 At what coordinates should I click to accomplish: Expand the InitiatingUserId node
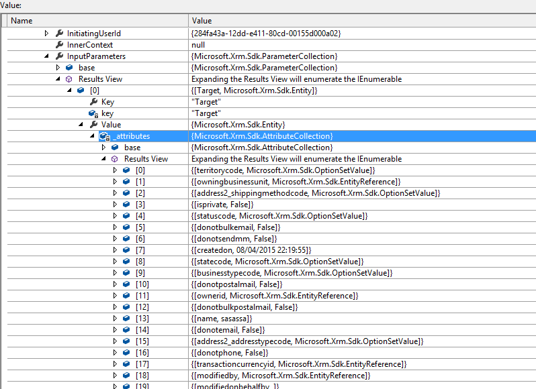point(46,33)
